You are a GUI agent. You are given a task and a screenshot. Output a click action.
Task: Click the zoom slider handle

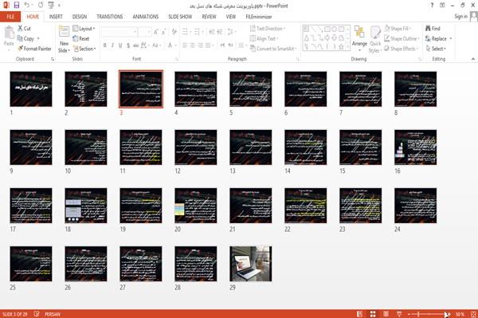[419, 314]
